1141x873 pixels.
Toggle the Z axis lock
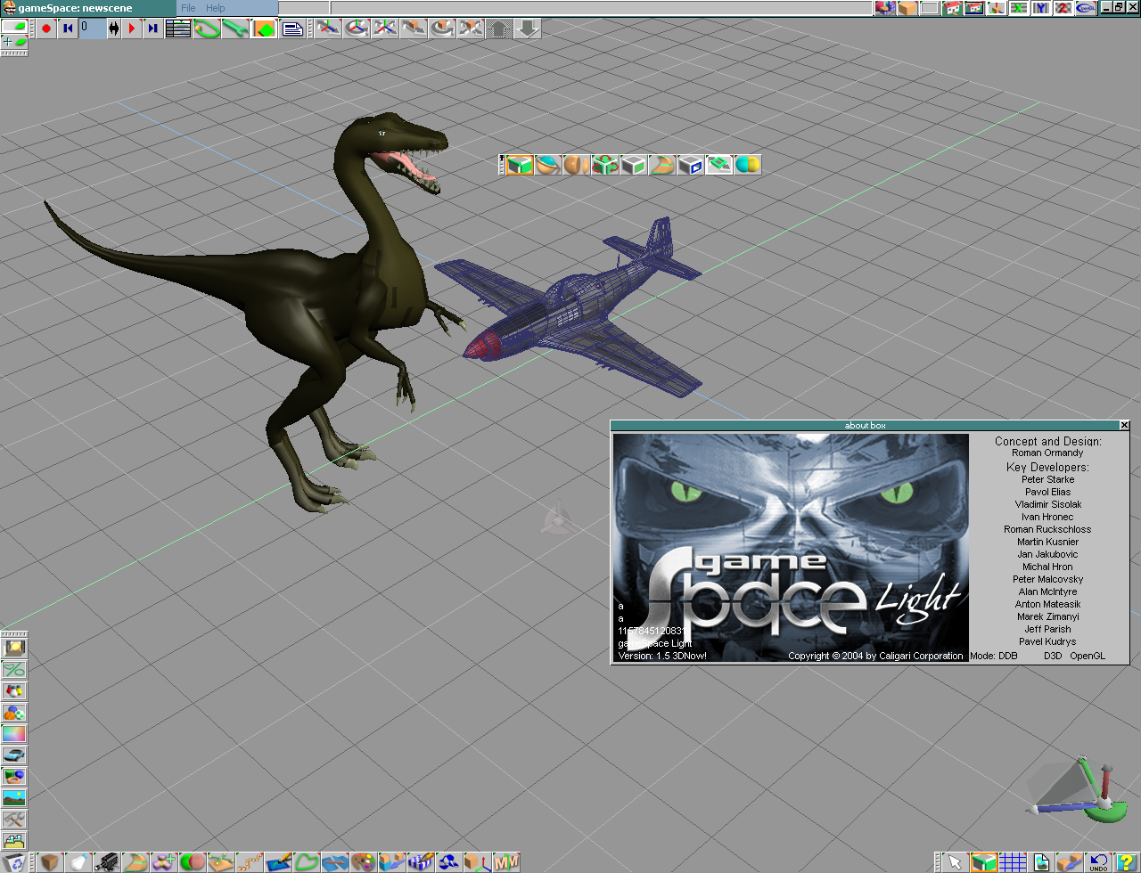pyautogui.click(x=1063, y=8)
